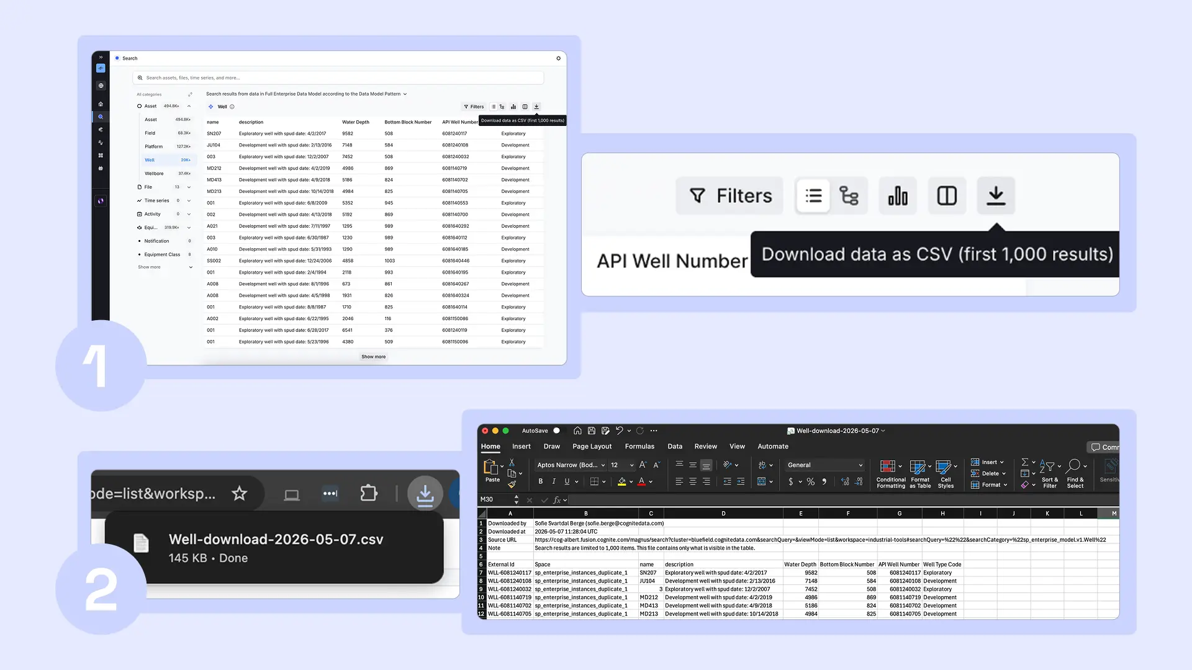Click the Format Painter brush icon in Excel
This screenshot has height=670, width=1192.
(512, 485)
